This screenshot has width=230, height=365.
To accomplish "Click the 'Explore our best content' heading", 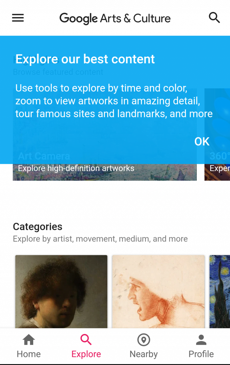I will [x=85, y=59].
